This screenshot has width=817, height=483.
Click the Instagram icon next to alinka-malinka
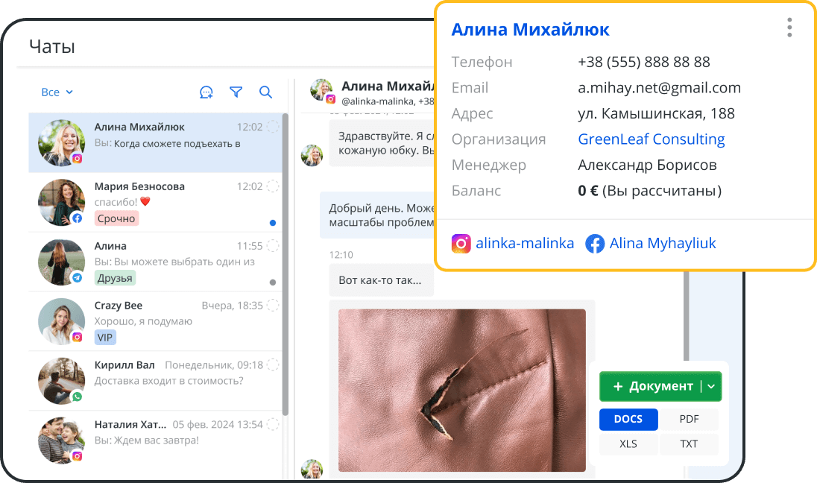(x=461, y=243)
